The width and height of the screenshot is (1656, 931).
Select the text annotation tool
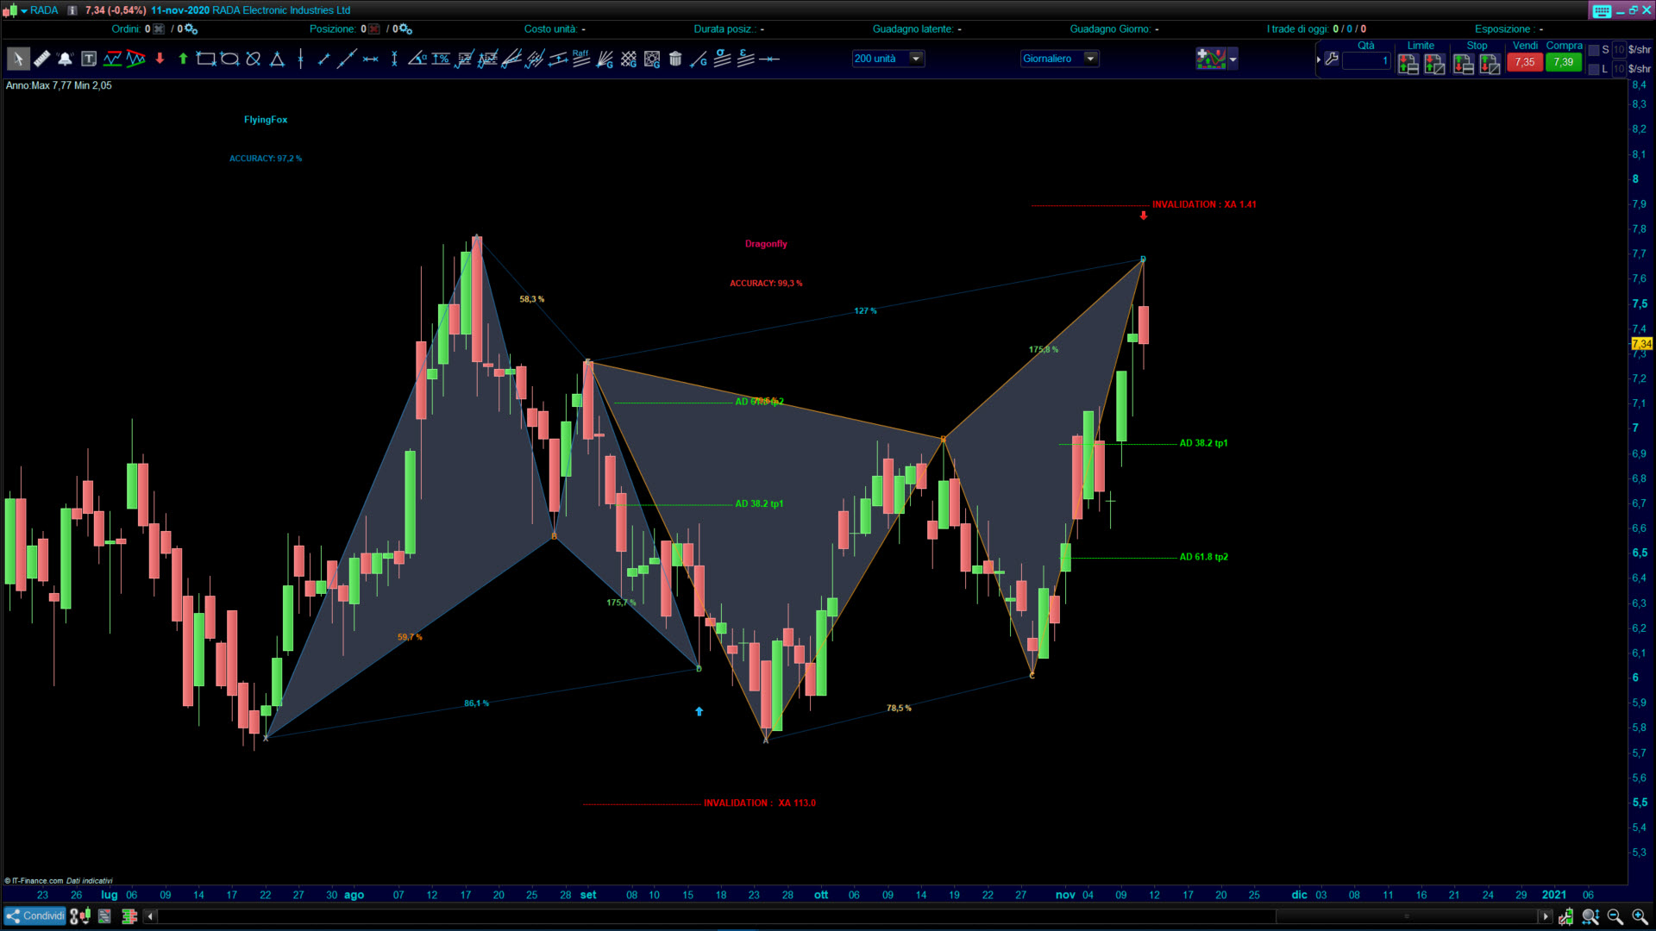[x=89, y=59]
